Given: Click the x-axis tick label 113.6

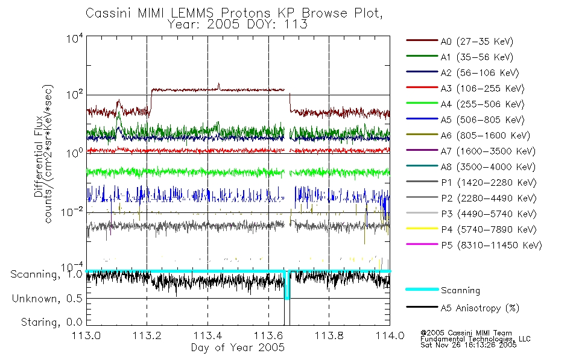Looking at the screenshot, I should point(268,335).
